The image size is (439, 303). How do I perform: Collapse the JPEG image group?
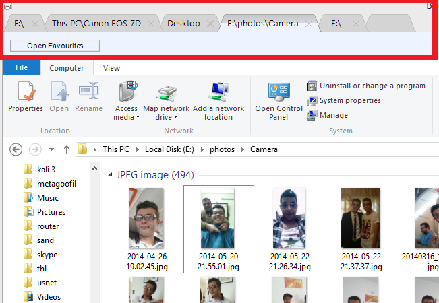pyautogui.click(x=110, y=176)
